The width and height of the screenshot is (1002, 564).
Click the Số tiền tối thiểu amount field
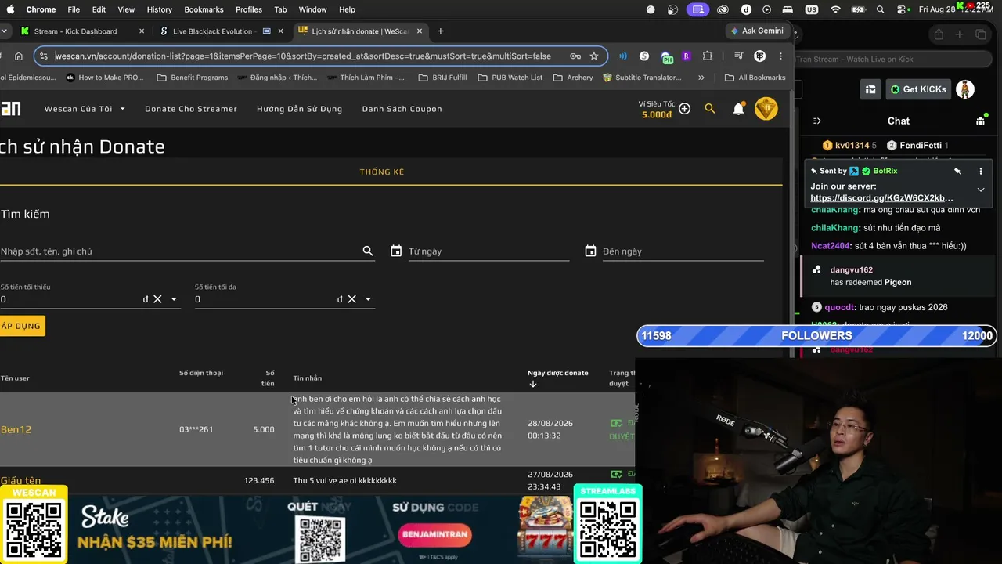[x=70, y=299]
